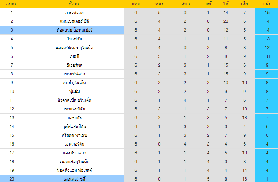This screenshot has width=278, height=182.
Task: Open the ไบรท์ตัน team entry
Action: [75, 39]
